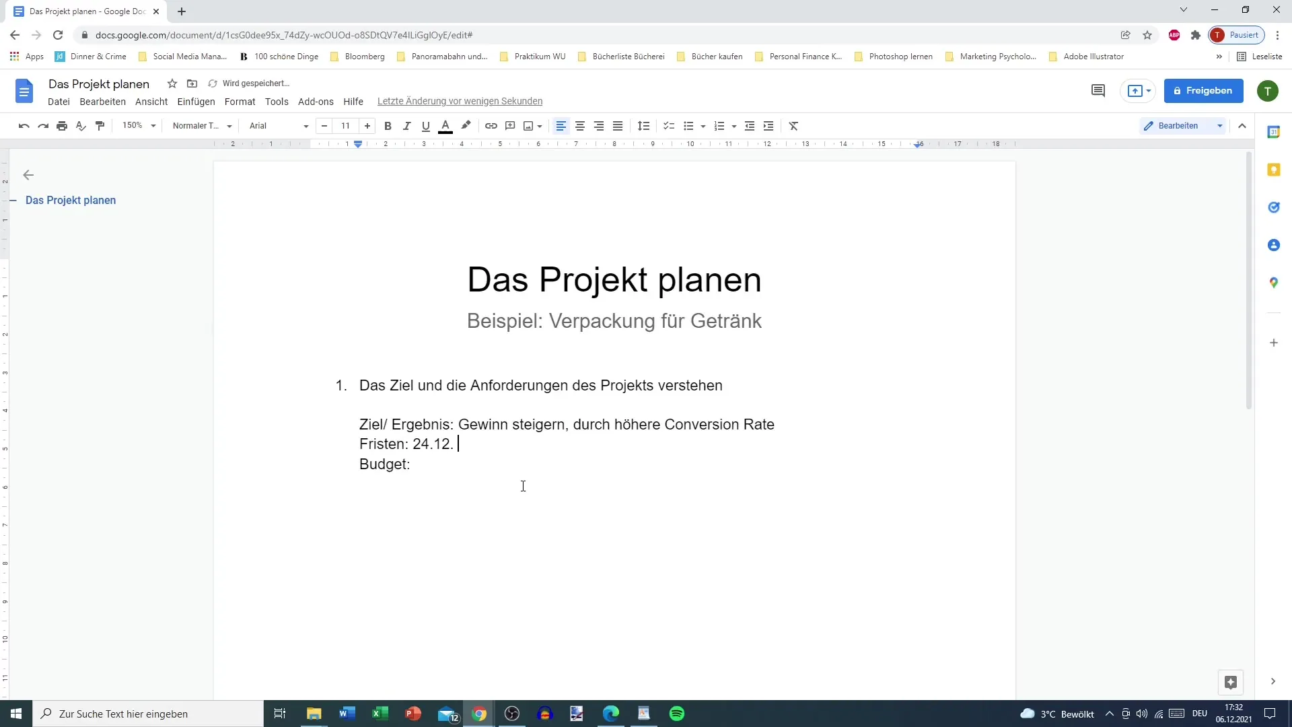Close the document outline with back arrow

(x=28, y=175)
